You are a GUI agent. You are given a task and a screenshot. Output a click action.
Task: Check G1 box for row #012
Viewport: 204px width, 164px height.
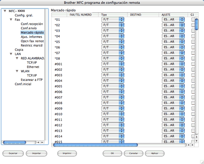click(193, 125)
